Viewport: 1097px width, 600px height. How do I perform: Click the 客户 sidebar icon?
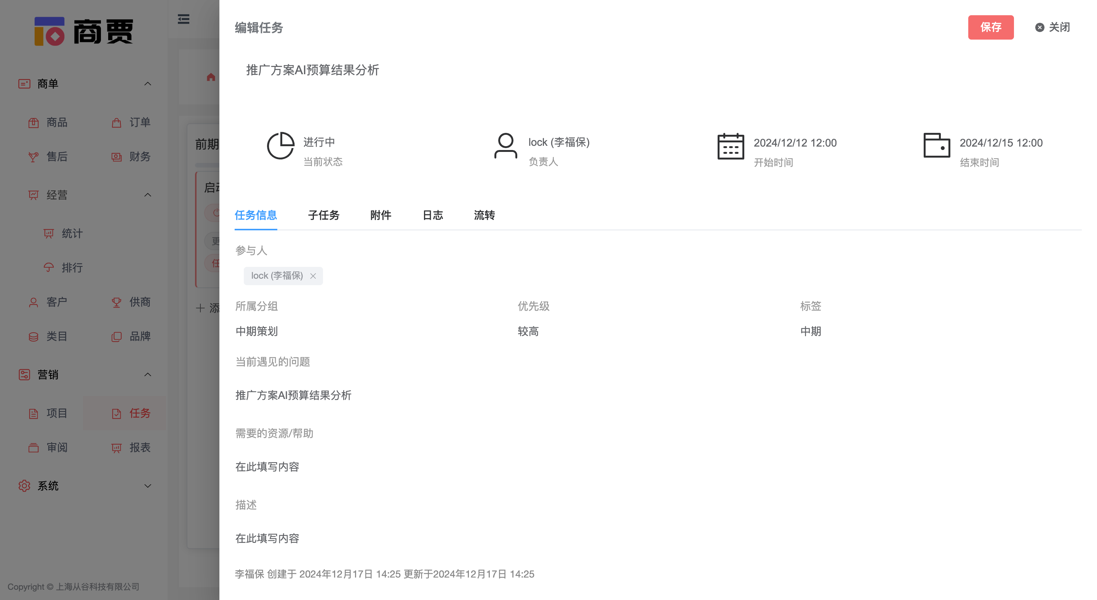tap(33, 302)
